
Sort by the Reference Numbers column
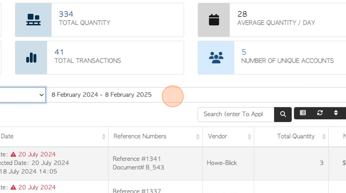pos(155,136)
